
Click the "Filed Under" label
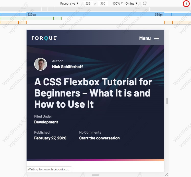click(x=43, y=116)
